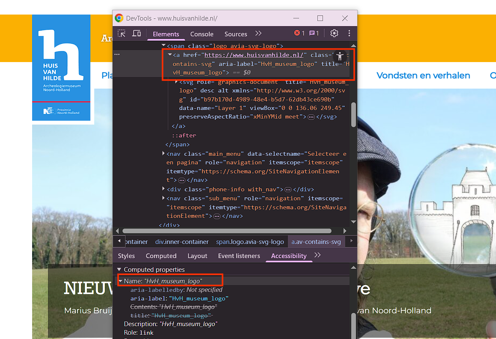Activate the inspect element picker icon
496x339 pixels.
tap(122, 33)
